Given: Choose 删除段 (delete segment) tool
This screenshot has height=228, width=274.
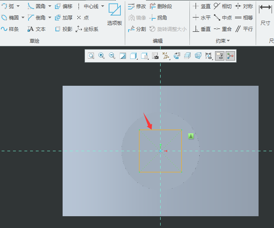Looking at the screenshot, I should 161,6.
